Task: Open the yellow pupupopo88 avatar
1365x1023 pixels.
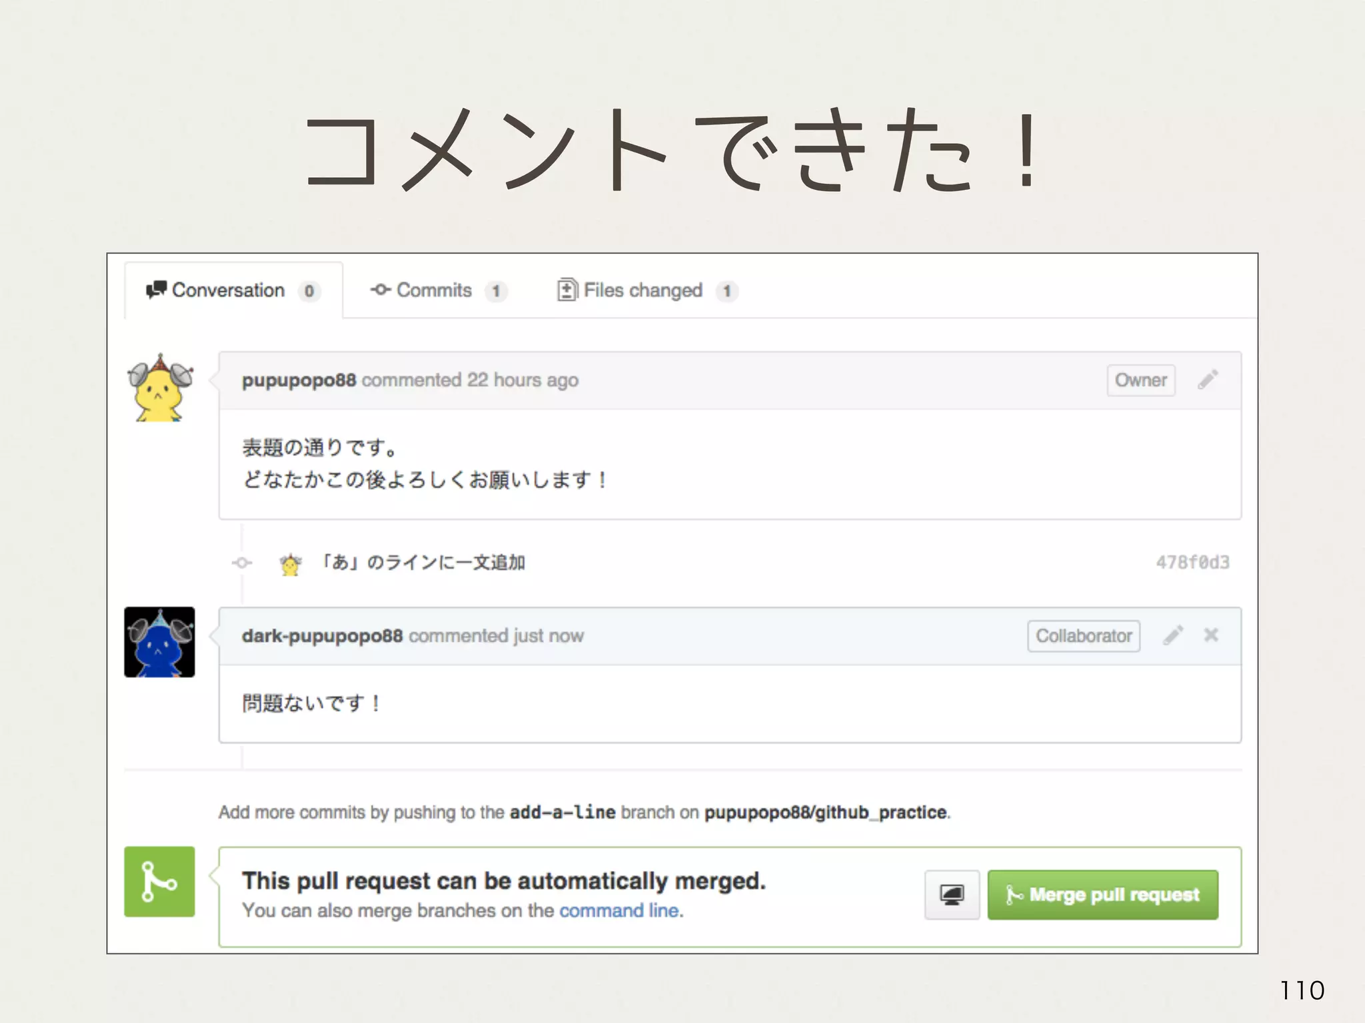Action: coord(160,388)
